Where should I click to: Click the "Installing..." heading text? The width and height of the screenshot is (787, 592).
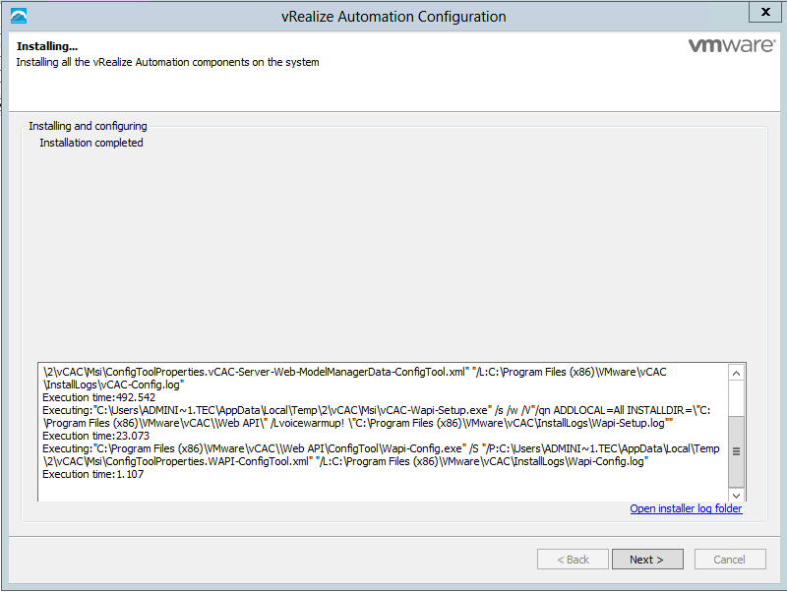[x=47, y=46]
